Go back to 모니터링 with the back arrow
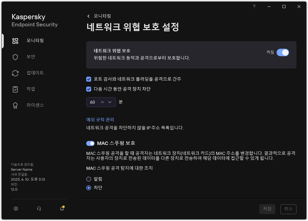 point(88,16)
